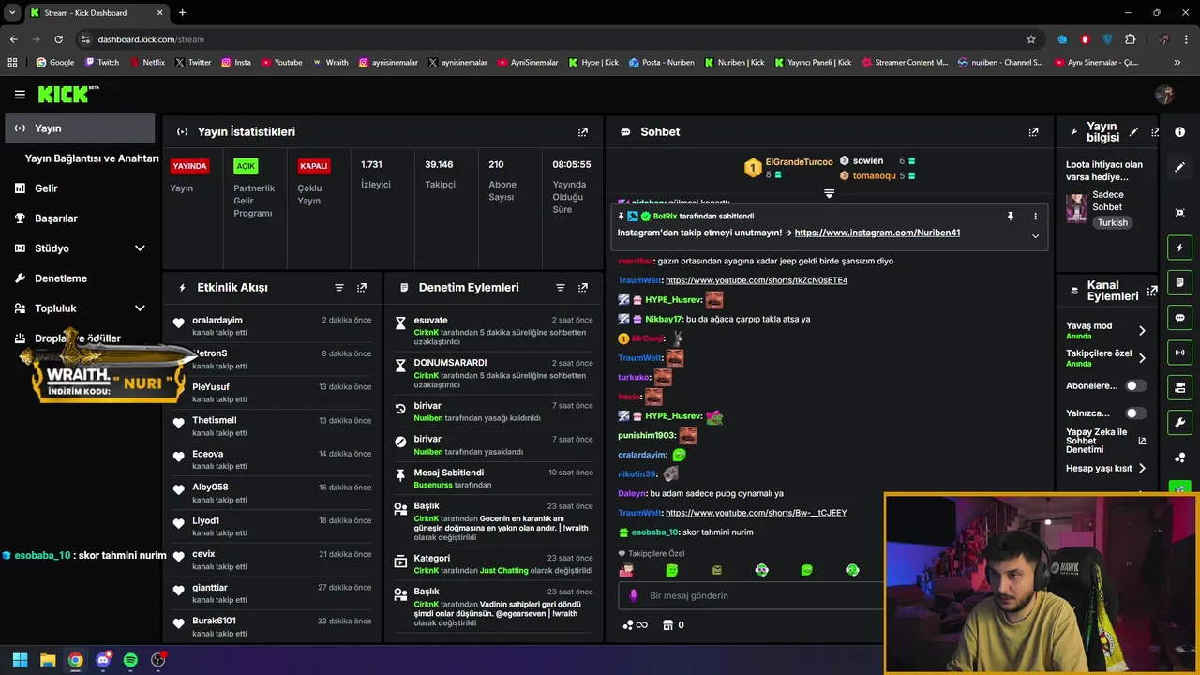Click the Turkish language tag
Screen dimensions: 1200x675
tap(1113, 223)
